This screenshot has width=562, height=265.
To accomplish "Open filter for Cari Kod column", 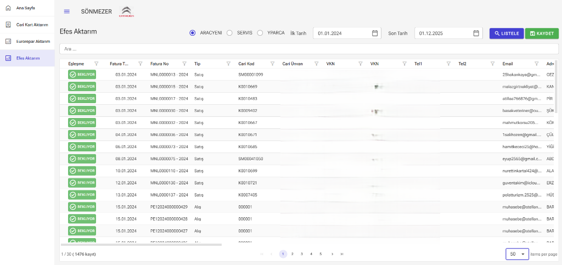I will click(x=272, y=64).
